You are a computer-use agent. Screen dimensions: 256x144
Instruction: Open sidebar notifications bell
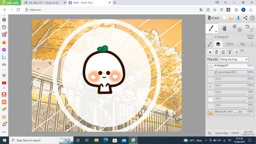pyautogui.click(x=4, y=124)
